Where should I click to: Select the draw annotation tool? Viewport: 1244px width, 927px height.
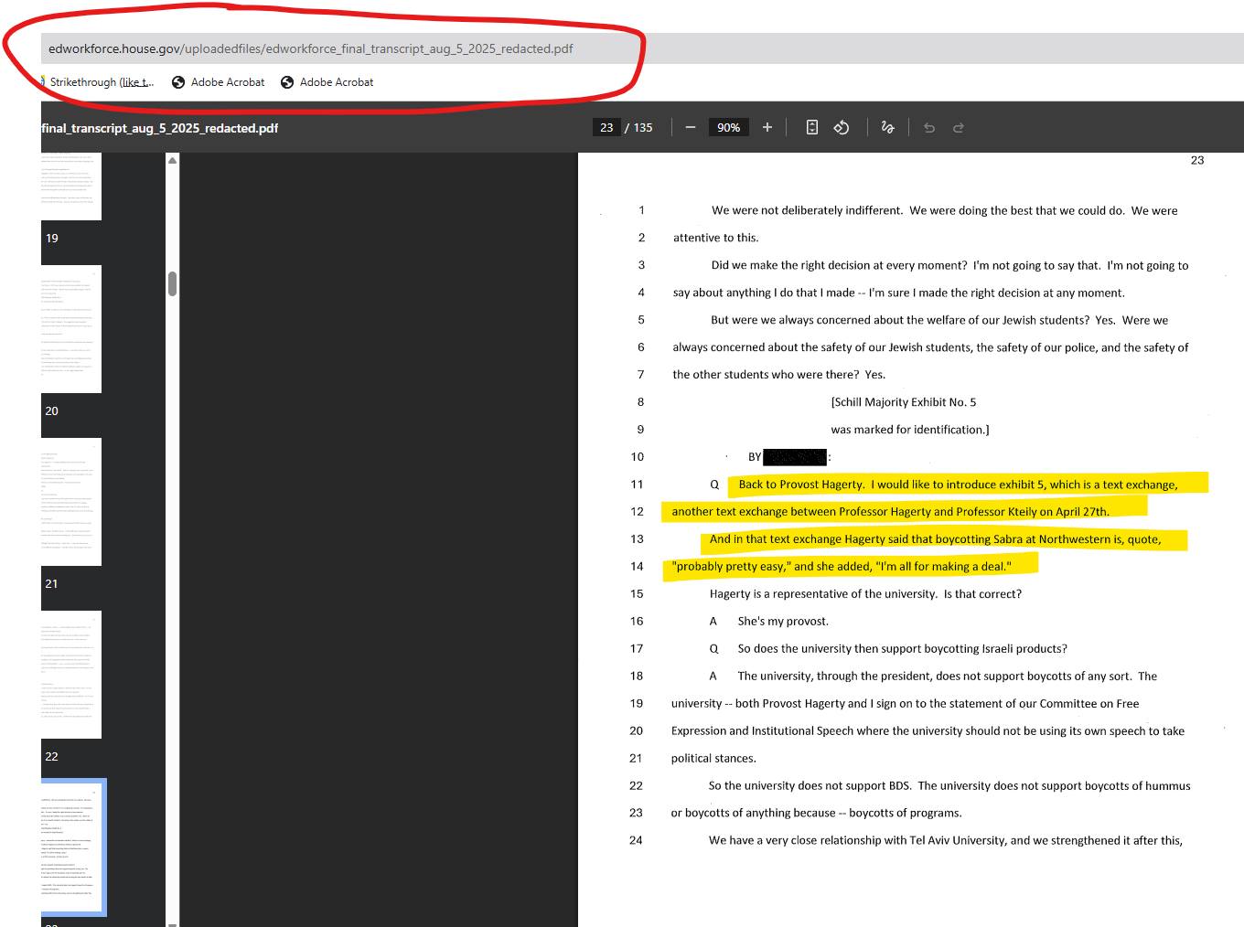tap(887, 128)
